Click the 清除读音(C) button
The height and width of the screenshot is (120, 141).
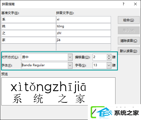tap(128, 41)
